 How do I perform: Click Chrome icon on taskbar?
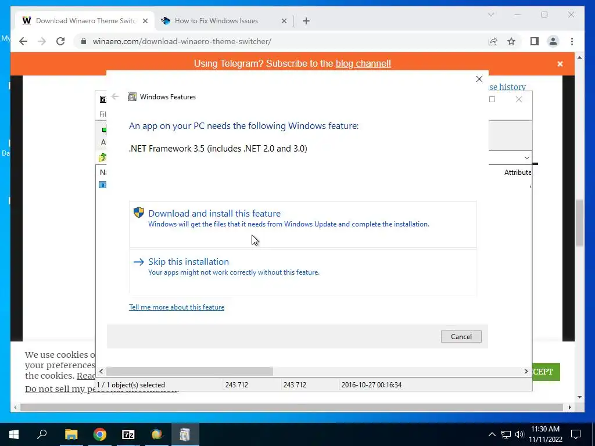point(100,434)
